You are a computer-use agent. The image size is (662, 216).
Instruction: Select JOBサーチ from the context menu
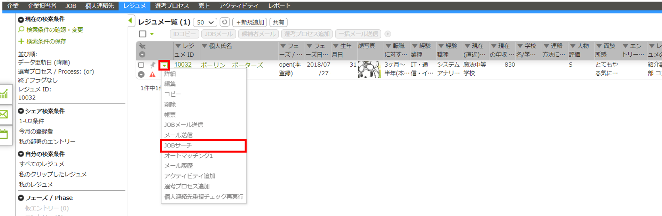point(178,145)
